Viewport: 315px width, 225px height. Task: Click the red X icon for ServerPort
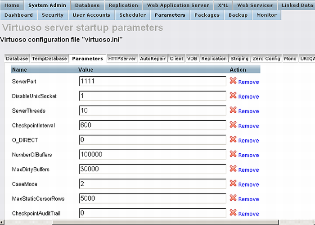tap(233, 81)
